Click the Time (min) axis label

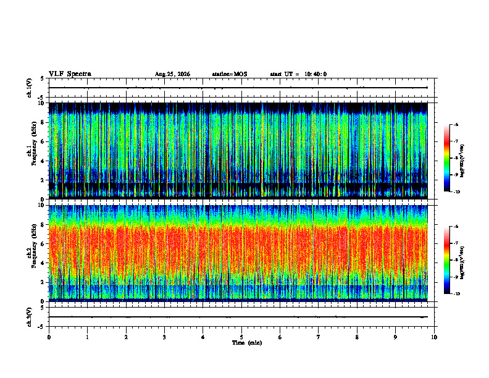coord(247,343)
